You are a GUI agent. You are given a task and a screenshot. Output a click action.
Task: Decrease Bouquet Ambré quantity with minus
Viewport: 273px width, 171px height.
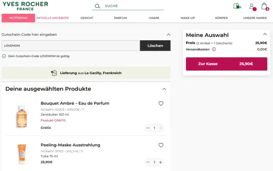[x=148, y=128]
